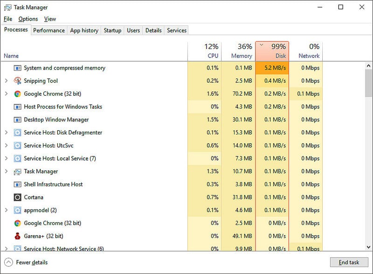This screenshot has height=274, width=373.
Task: Select the Desktop Window Manager row name
Action: point(56,120)
